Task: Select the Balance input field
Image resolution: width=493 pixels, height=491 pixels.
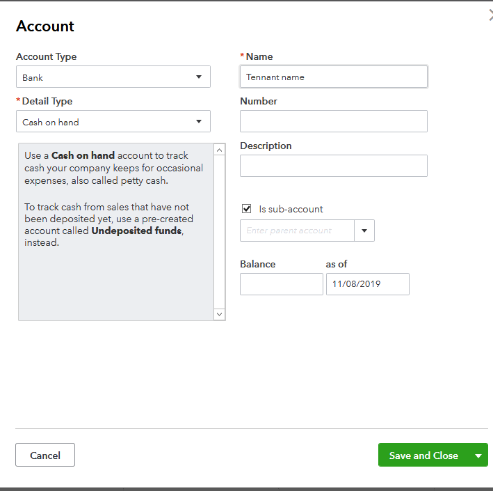Action: click(281, 284)
